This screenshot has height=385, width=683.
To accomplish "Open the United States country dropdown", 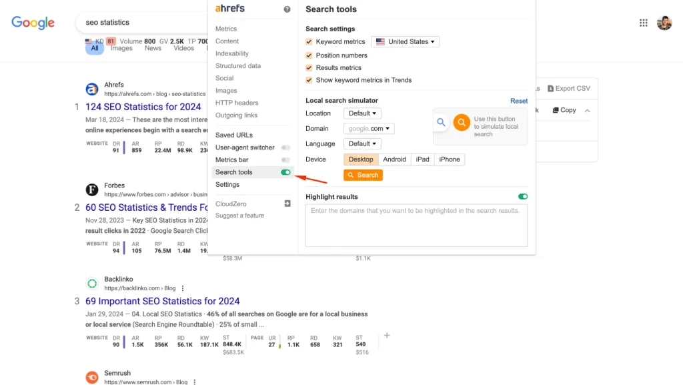I will (405, 41).
